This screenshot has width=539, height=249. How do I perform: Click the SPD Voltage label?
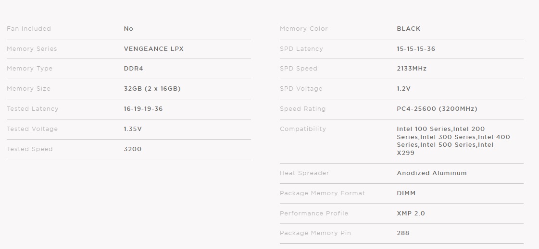click(301, 89)
